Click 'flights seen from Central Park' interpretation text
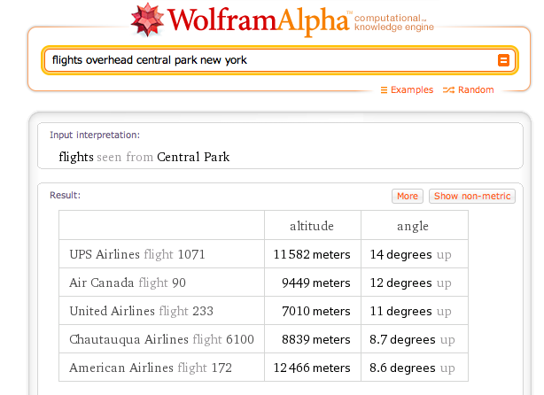This screenshot has height=395, width=544. coord(144,157)
